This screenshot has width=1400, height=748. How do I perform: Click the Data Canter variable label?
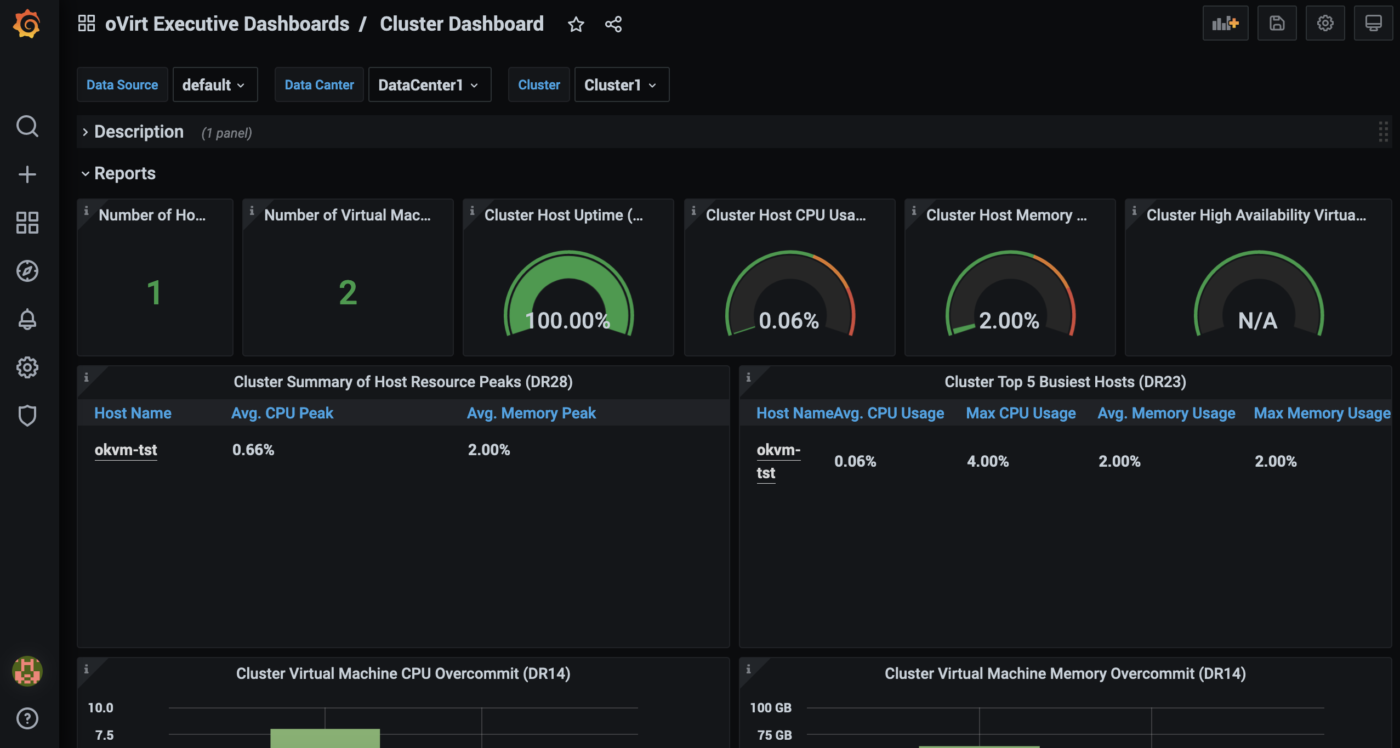319,84
